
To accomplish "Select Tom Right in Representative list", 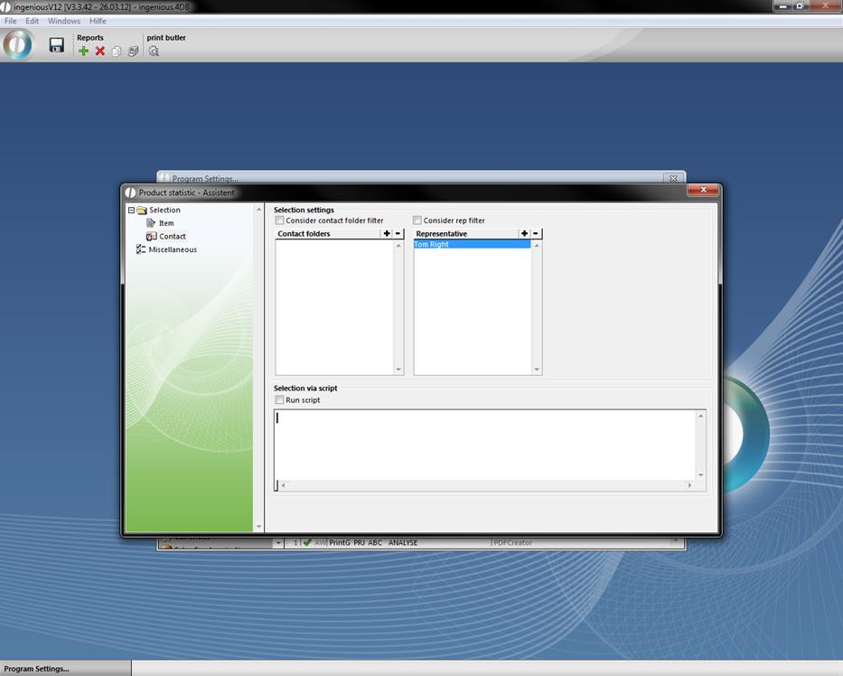I will click(x=432, y=245).
